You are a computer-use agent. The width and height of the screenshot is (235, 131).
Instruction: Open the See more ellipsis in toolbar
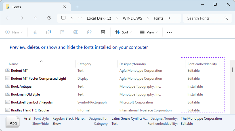[169, 32]
